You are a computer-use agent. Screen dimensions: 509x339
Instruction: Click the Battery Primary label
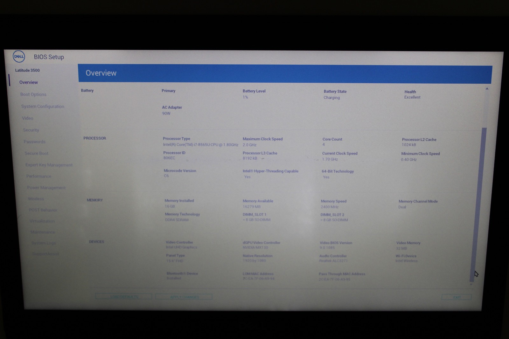coord(168,91)
